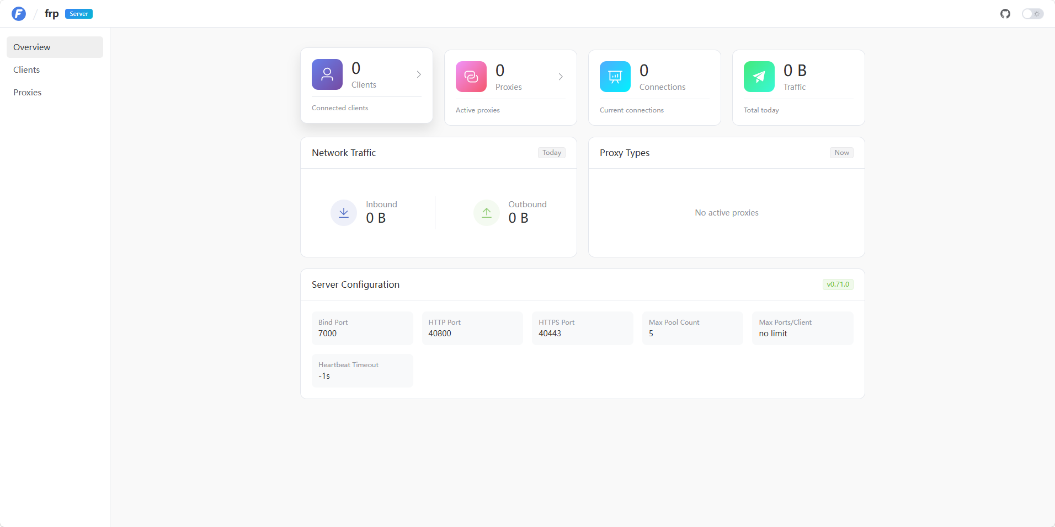Click the Server badge beside frp
This screenshot has height=527, width=1055.
point(79,14)
